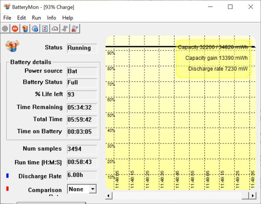Minimize the BatteryMon window
The height and width of the screenshot is (204, 261).
[210, 7]
